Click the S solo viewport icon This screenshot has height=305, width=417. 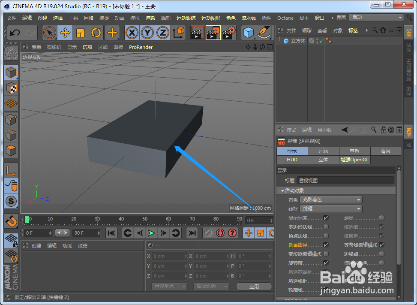(11, 201)
